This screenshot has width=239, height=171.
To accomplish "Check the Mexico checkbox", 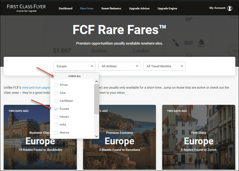I will tap(56, 133).
